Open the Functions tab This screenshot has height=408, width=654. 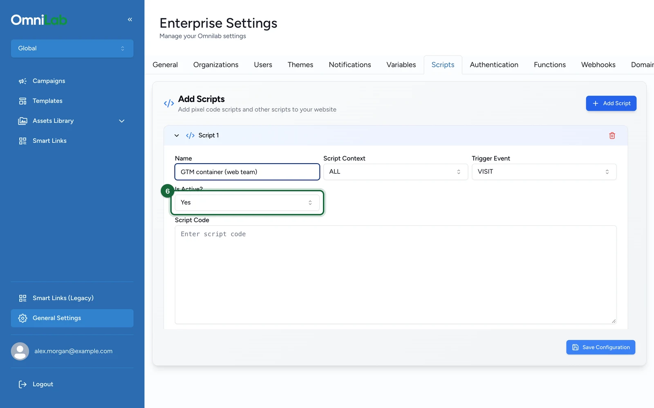coord(550,65)
